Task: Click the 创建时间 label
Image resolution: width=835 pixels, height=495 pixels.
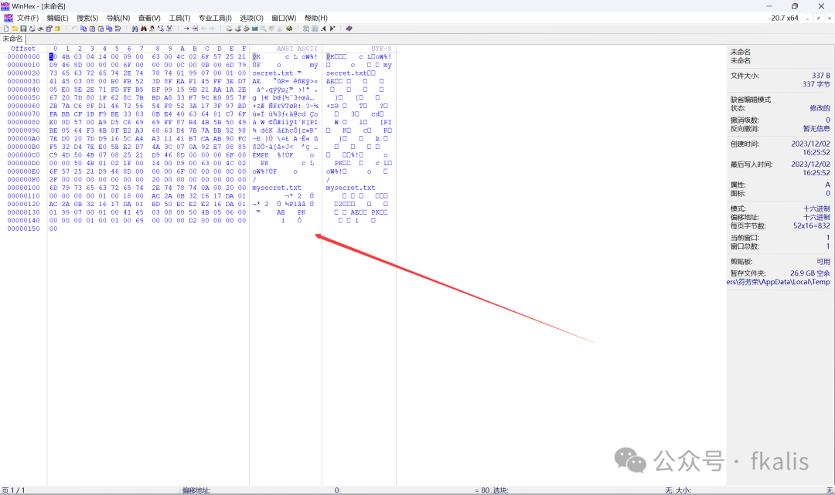Action: coord(745,144)
